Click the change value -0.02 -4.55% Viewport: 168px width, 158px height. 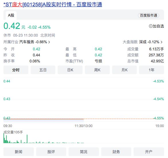39,27
